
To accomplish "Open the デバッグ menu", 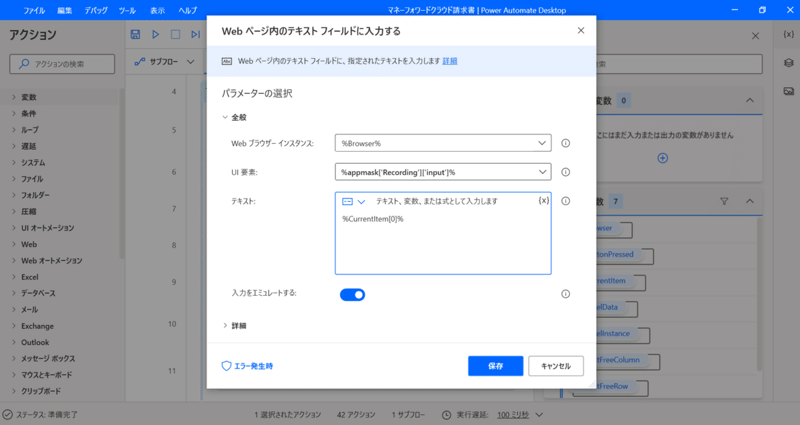I will [97, 10].
